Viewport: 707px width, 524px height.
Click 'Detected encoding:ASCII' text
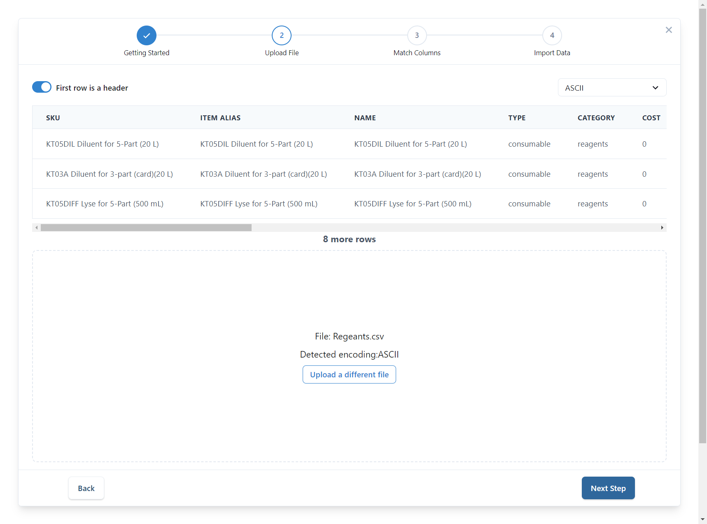349,354
